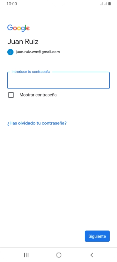
Task: Click the red letter e in Google logo
Action: tap(28, 29)
